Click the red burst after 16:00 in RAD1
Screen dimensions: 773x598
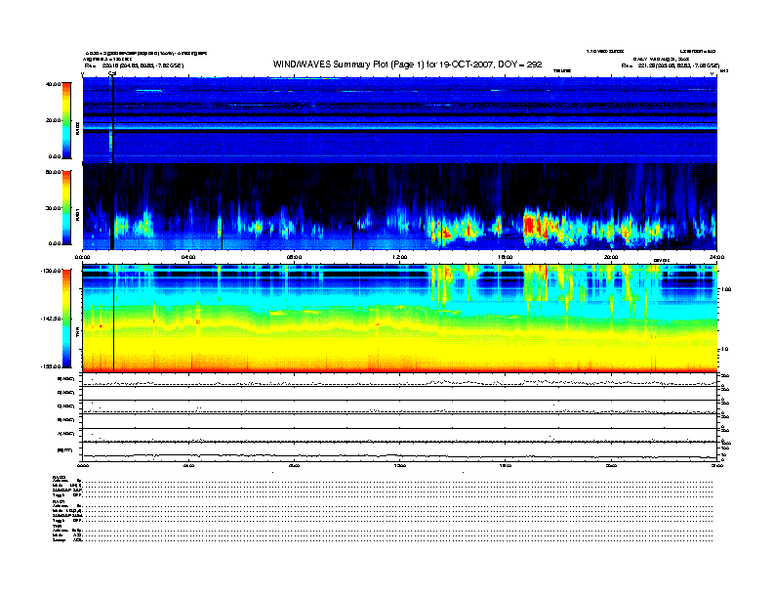531,225
